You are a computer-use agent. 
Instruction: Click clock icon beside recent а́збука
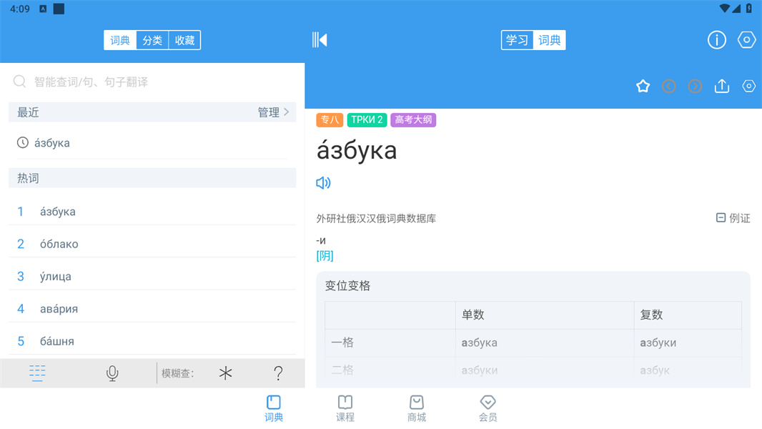pos(23,142)
